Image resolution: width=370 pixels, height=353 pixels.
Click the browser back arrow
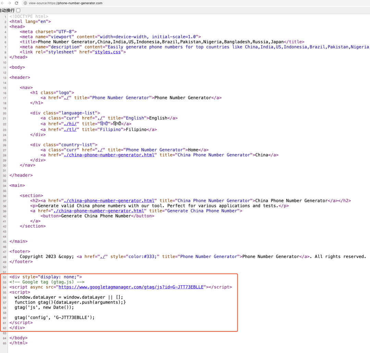[x=2, y=3]
